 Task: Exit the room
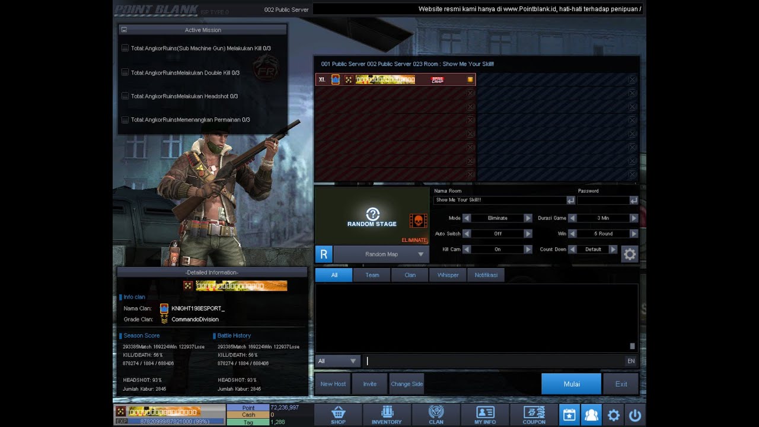point(621,384)
